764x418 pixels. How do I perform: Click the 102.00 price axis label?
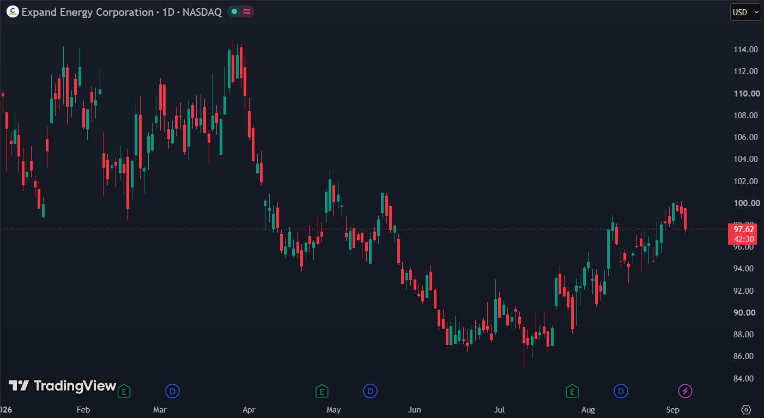(745, 181)
